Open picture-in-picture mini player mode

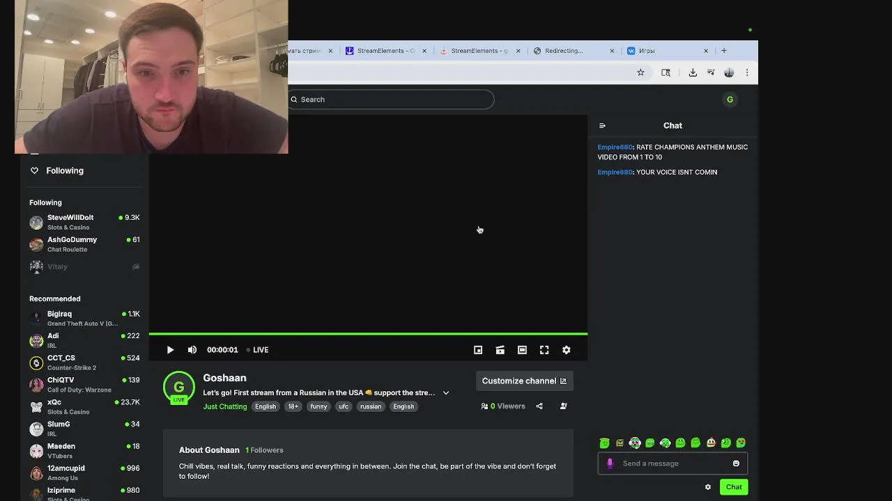click(x=478, y=350)
